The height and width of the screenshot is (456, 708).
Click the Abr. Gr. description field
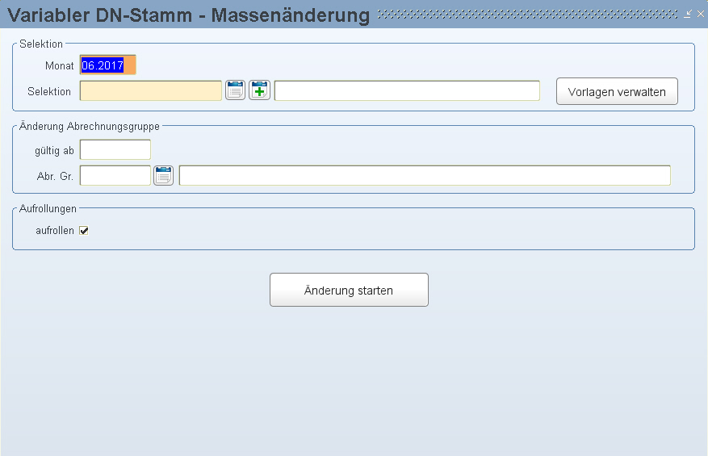point(425,175)
